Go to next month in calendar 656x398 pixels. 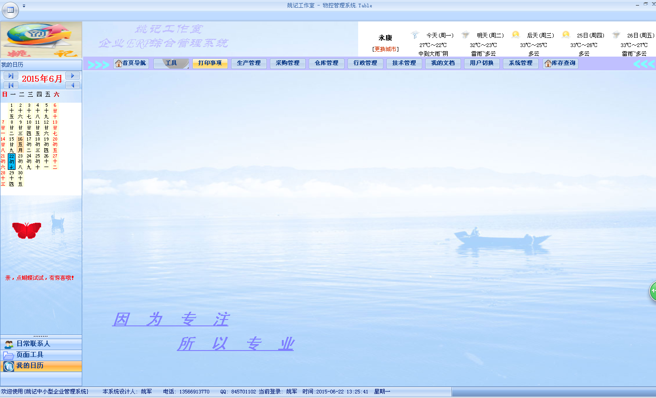point(72,76)
